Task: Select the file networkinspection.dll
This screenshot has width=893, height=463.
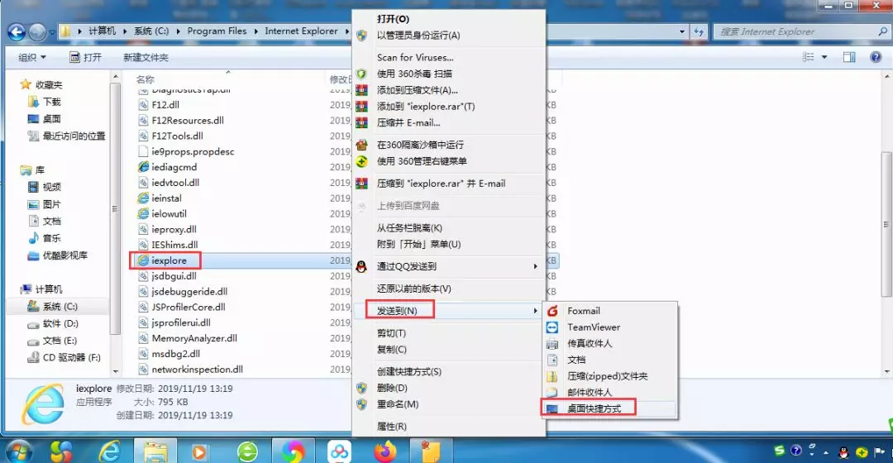Action: 197,369
